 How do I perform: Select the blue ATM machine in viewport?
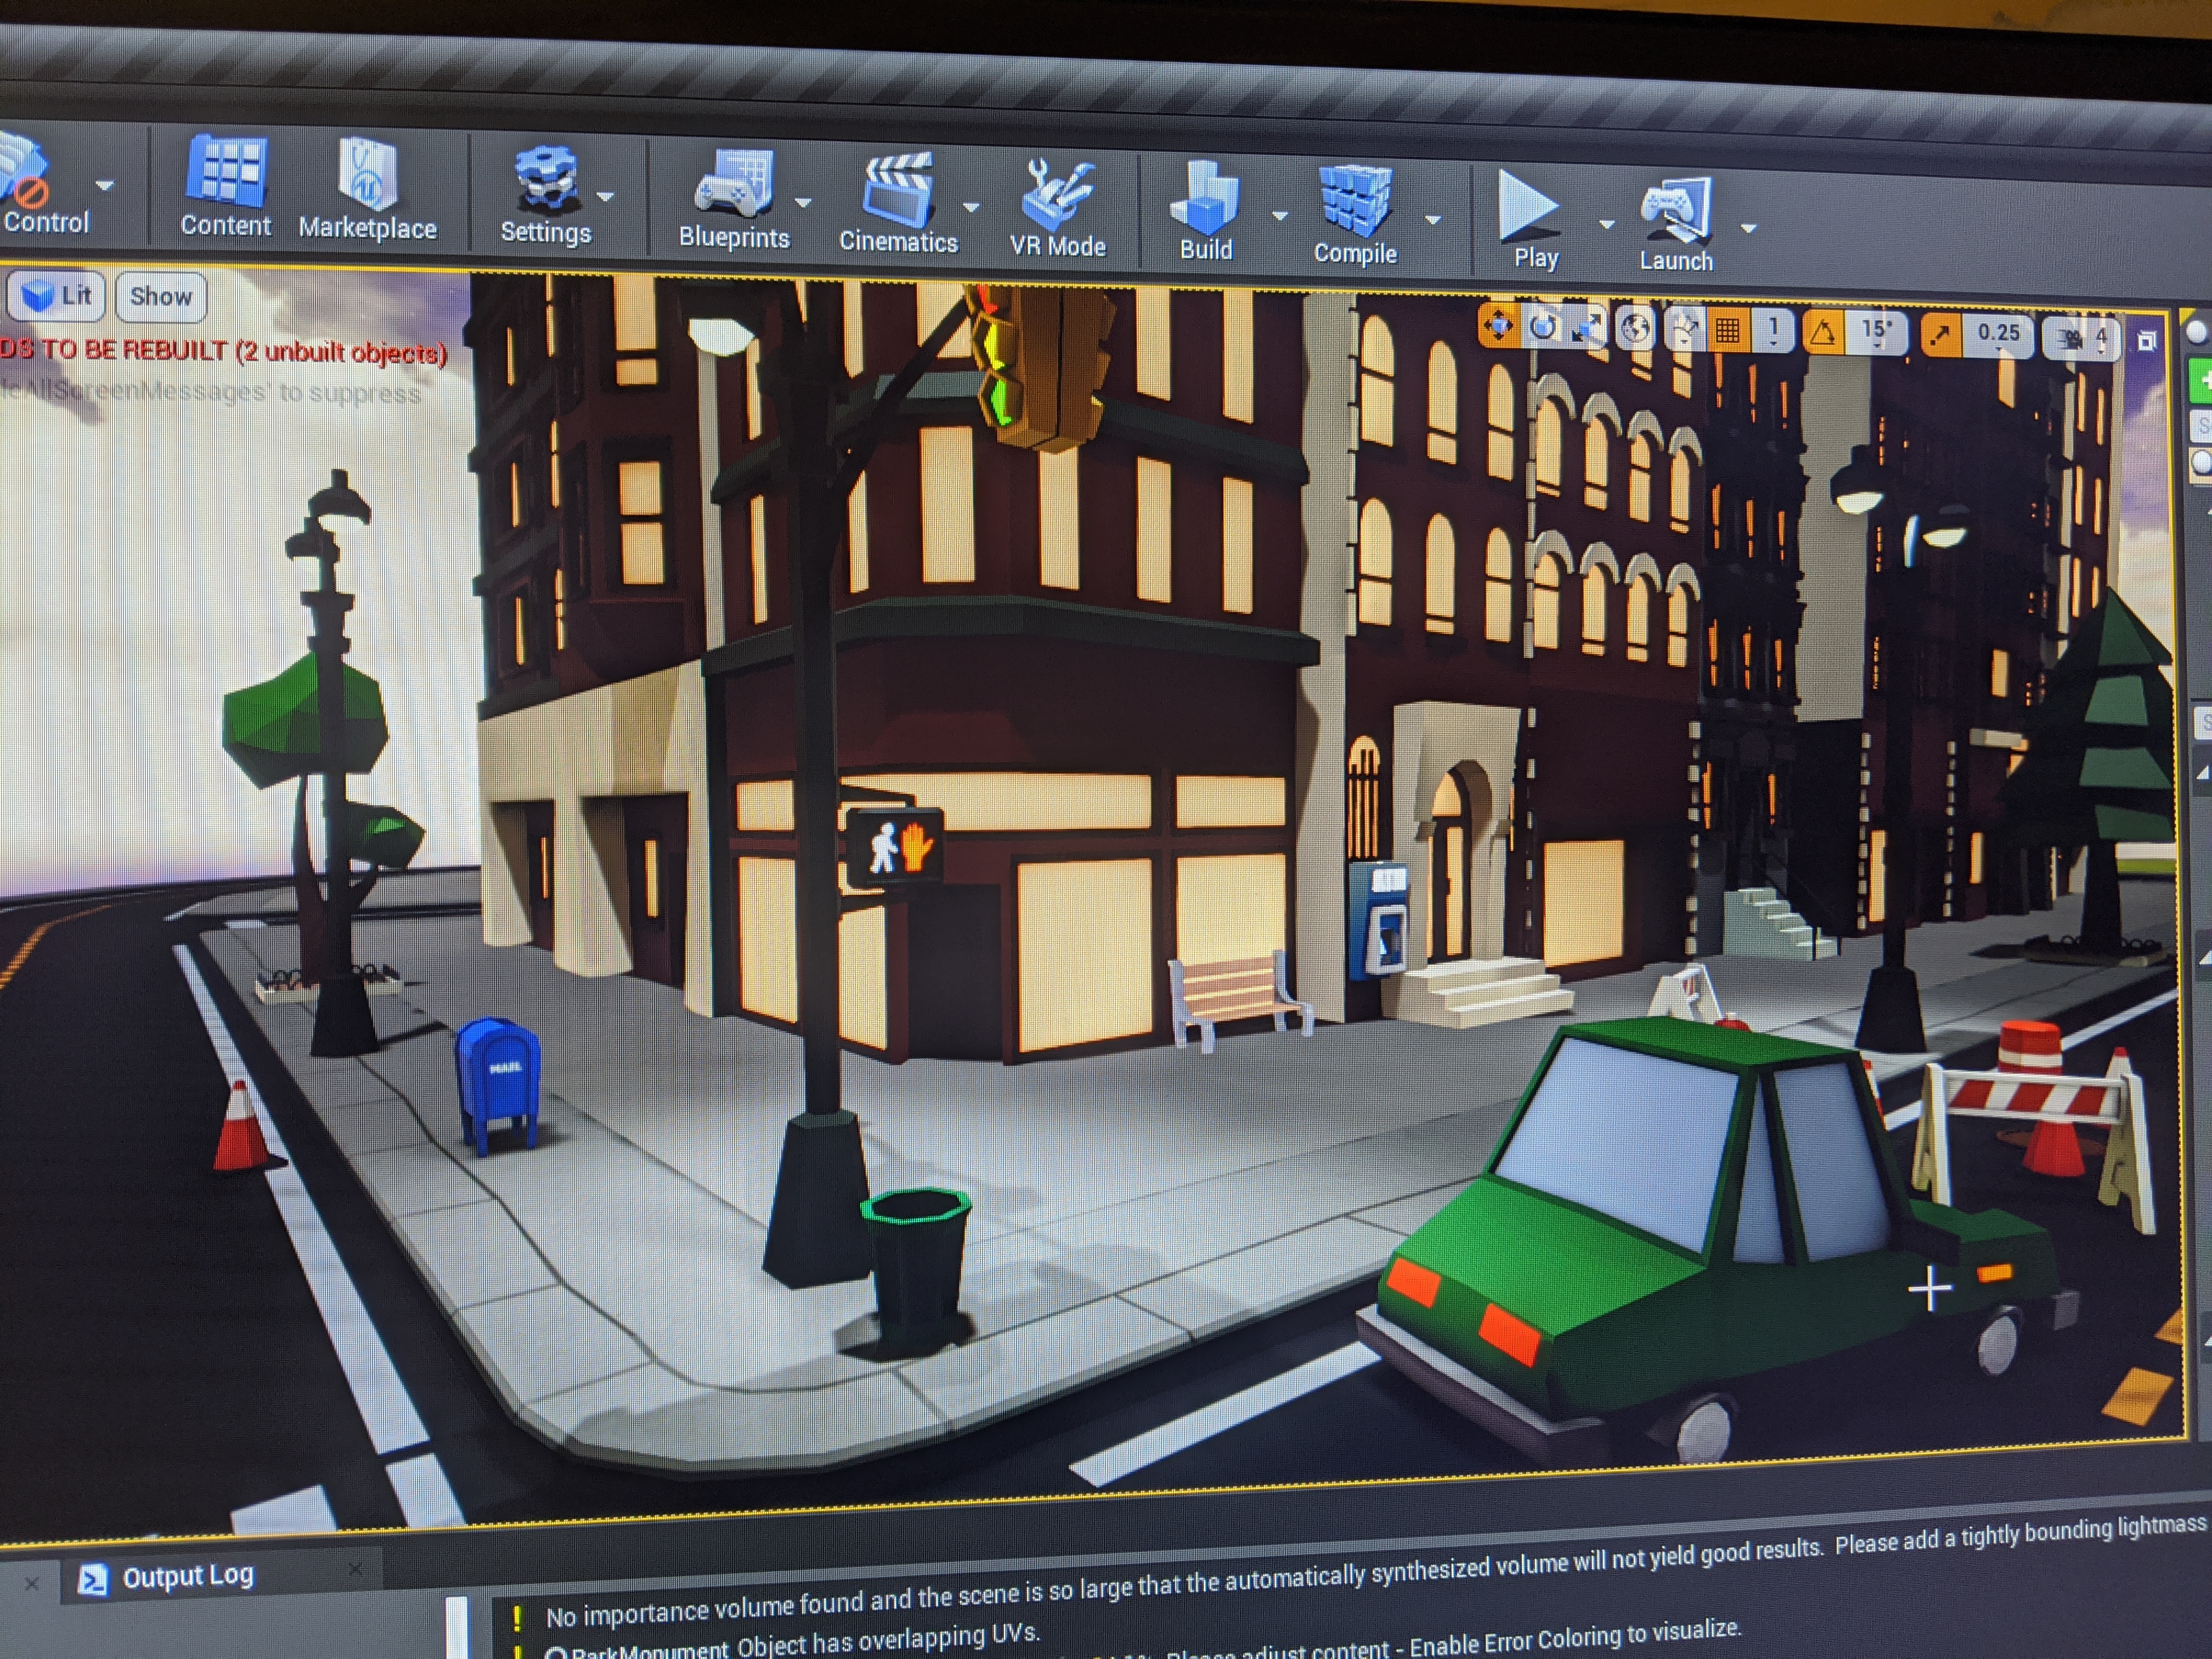tap(1378, 919)
